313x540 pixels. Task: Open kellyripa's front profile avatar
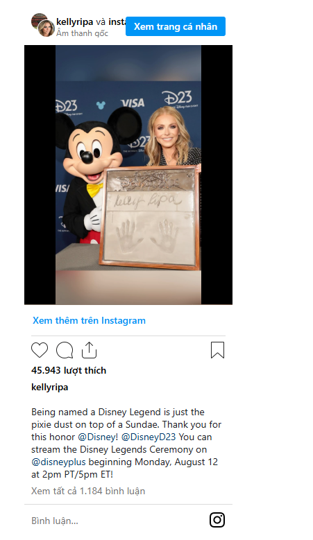[x=46, y=28]
